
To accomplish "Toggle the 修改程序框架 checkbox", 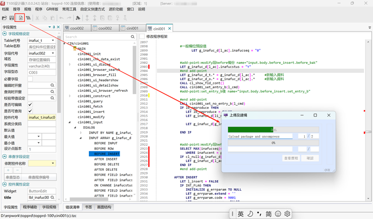I will [x=142, y=36].
